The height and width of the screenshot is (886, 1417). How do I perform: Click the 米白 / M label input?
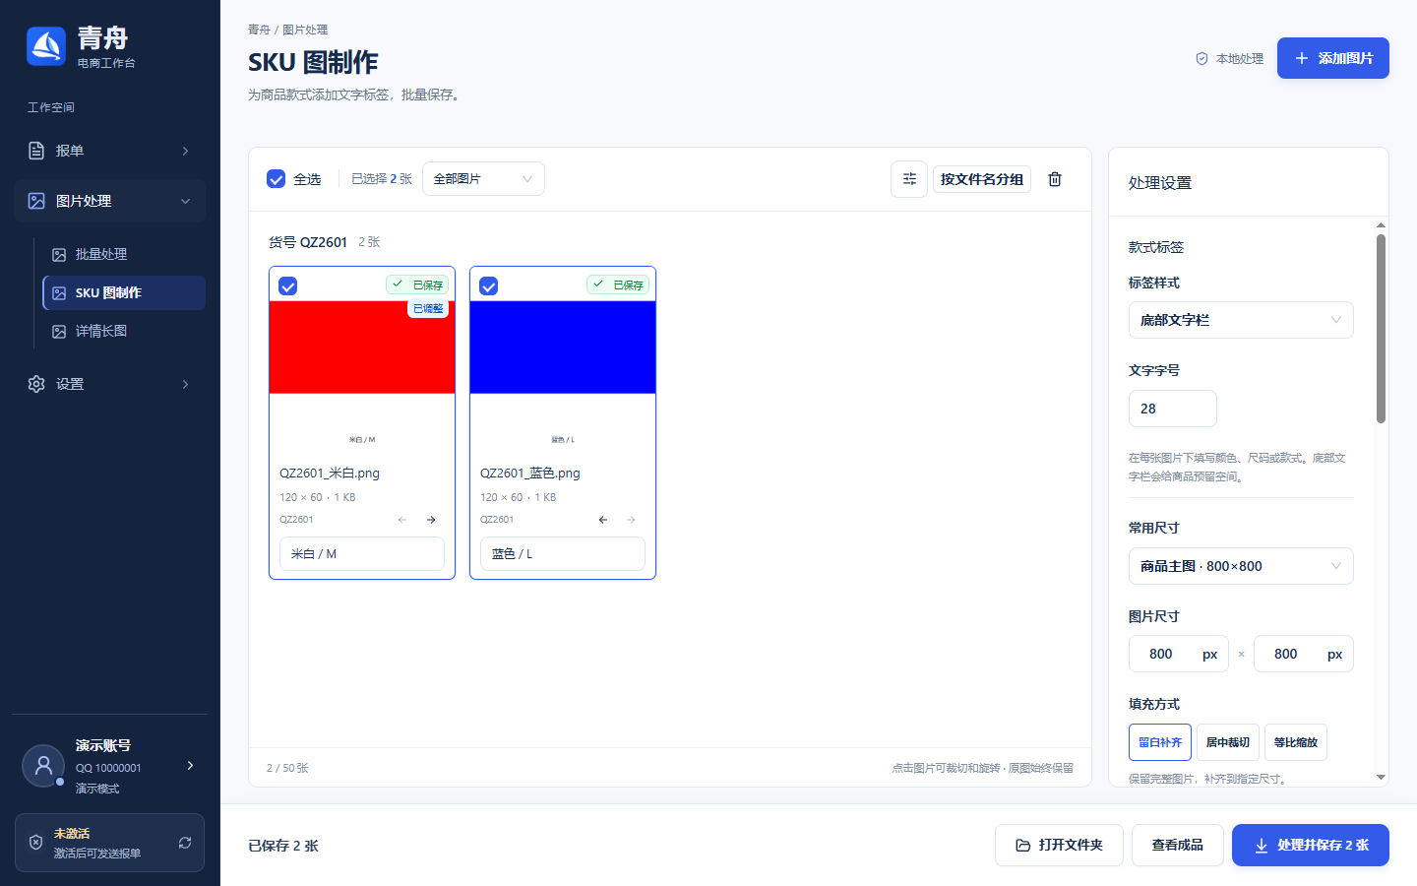tap(362, 554)
